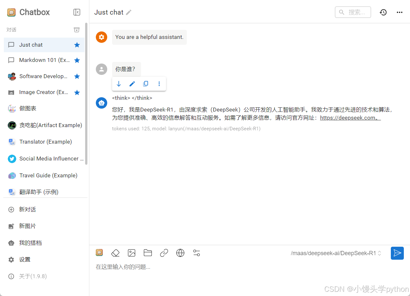This screenshot has height=296, width=410.
Task: Open the Social Media Influencer conversation
Action: click(44, 159)
